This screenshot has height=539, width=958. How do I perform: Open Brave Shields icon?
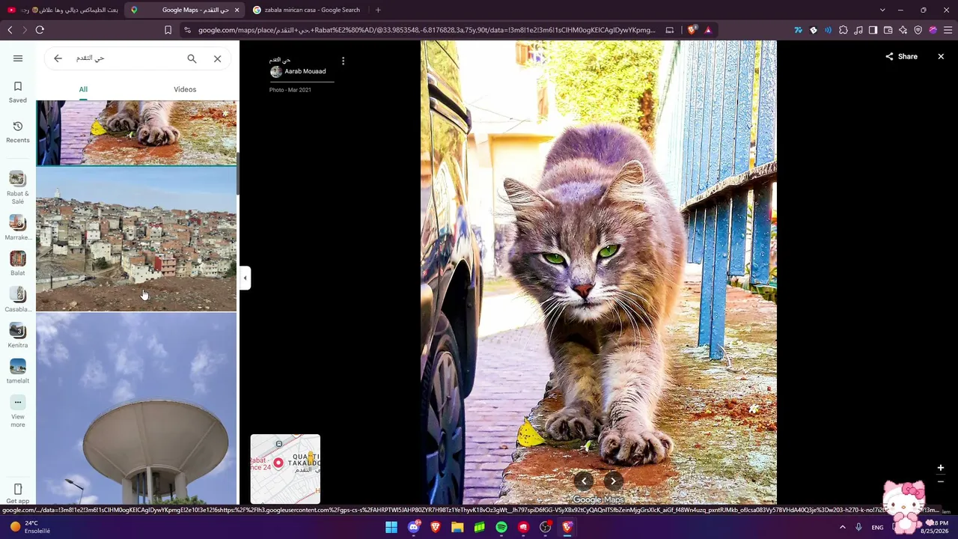point(692,30)
